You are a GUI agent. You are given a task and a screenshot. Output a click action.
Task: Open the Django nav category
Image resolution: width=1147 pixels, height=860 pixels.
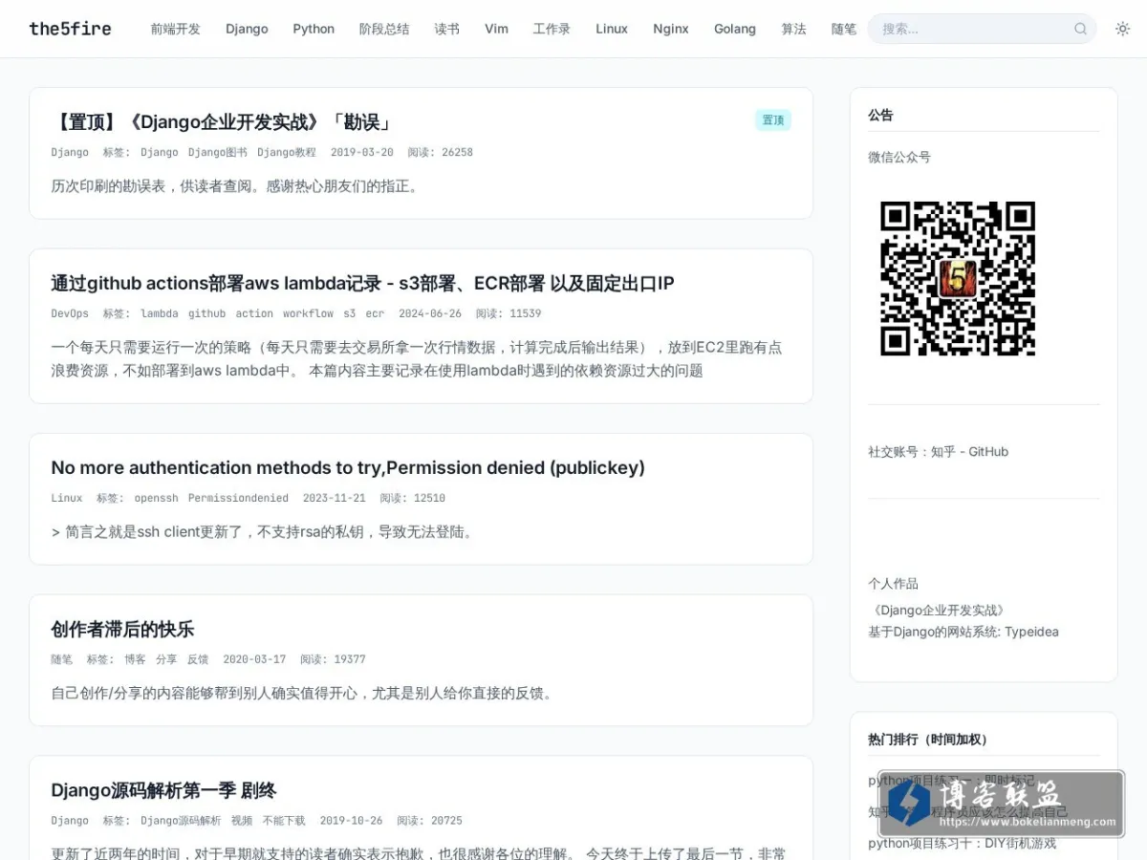click(247, 29)
